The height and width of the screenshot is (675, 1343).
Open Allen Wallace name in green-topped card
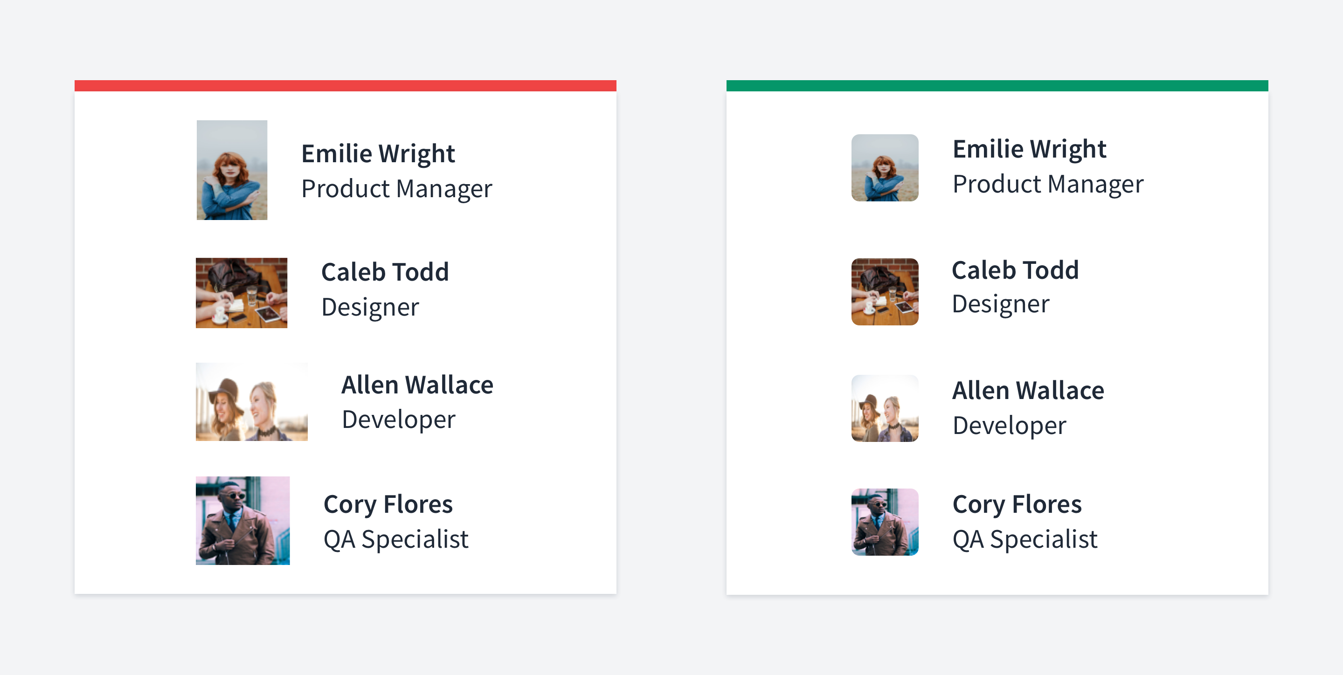click(x=1028, y=390)
